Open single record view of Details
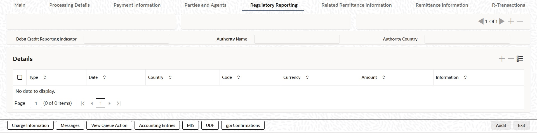The width and height of the screenshot is (537, 133). pyautogui.click(x=520, y=59)
